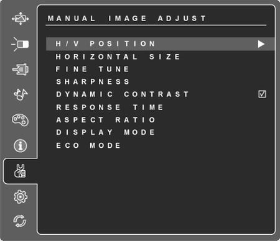Viewport: 280px width, 241px height.
Task: Click the Dynamic Contrast label
Action: (x=122, y=94)
